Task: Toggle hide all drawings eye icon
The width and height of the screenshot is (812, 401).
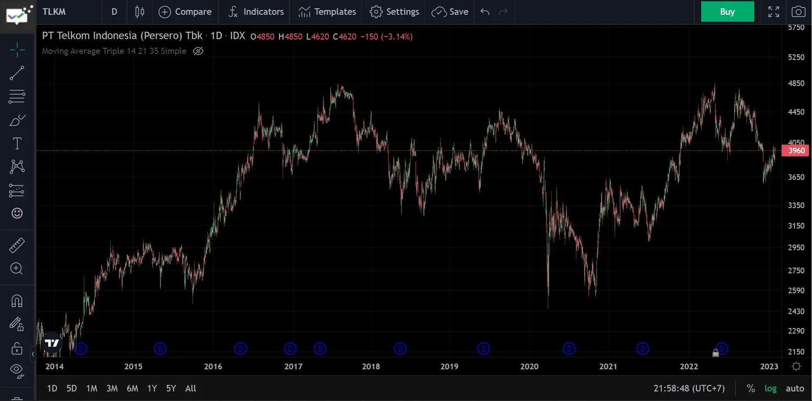Action: coord(17,371)
